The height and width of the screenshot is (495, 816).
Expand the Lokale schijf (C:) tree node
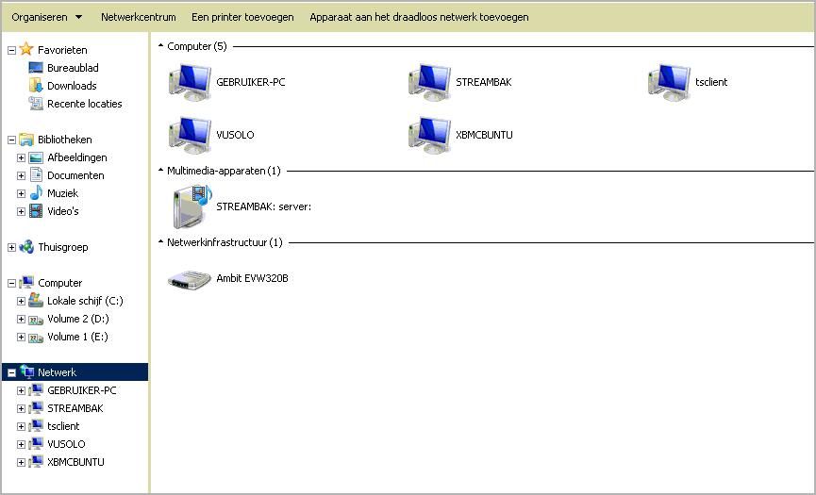tap(21, 302)
